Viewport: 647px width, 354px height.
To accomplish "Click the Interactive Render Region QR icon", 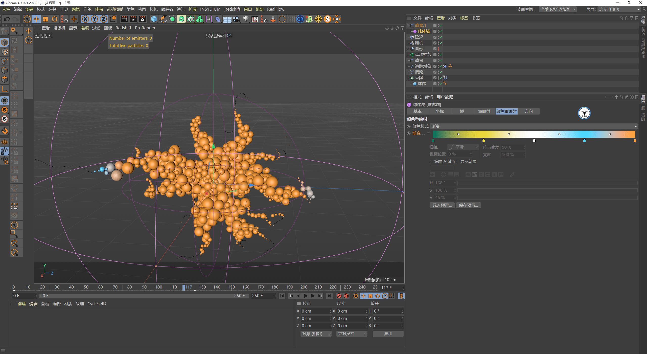I will tap(300, 19).
